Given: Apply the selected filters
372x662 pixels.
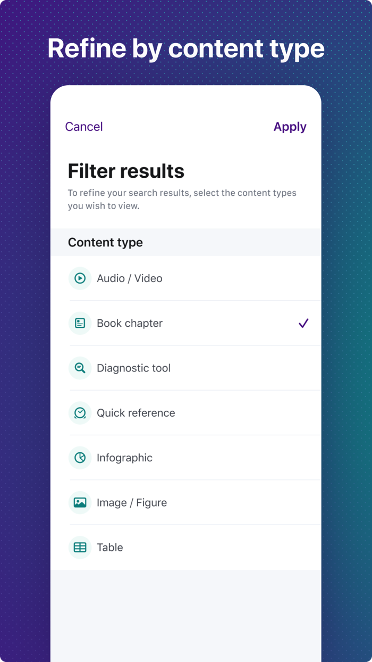Looking at the screenshot, I should coord(290,127).
